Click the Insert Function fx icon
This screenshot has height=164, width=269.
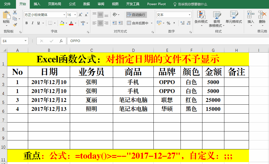click(x=61, y=41)
